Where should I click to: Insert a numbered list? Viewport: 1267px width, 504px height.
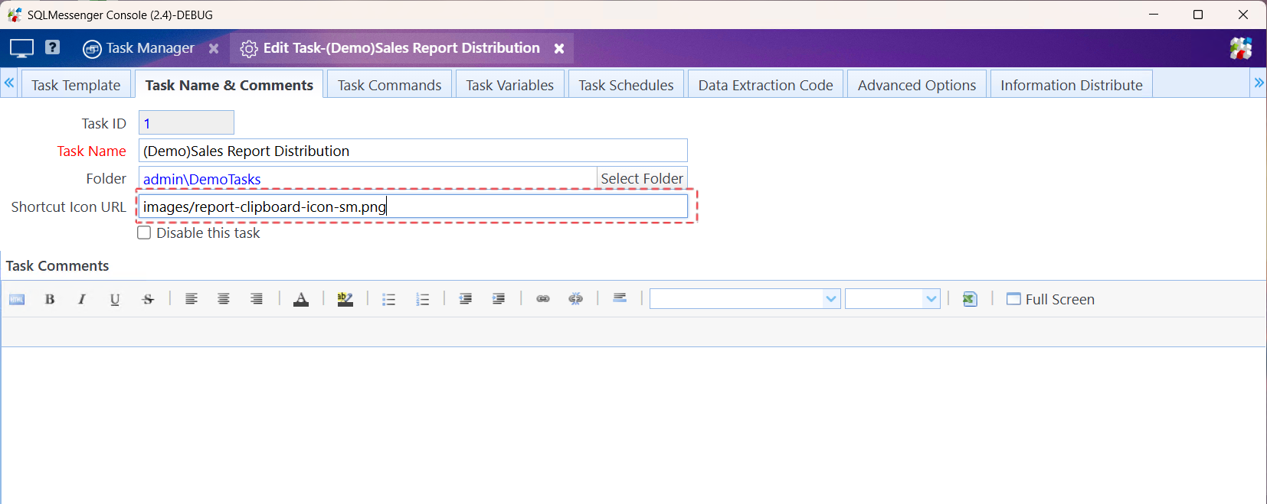point(422,299)
